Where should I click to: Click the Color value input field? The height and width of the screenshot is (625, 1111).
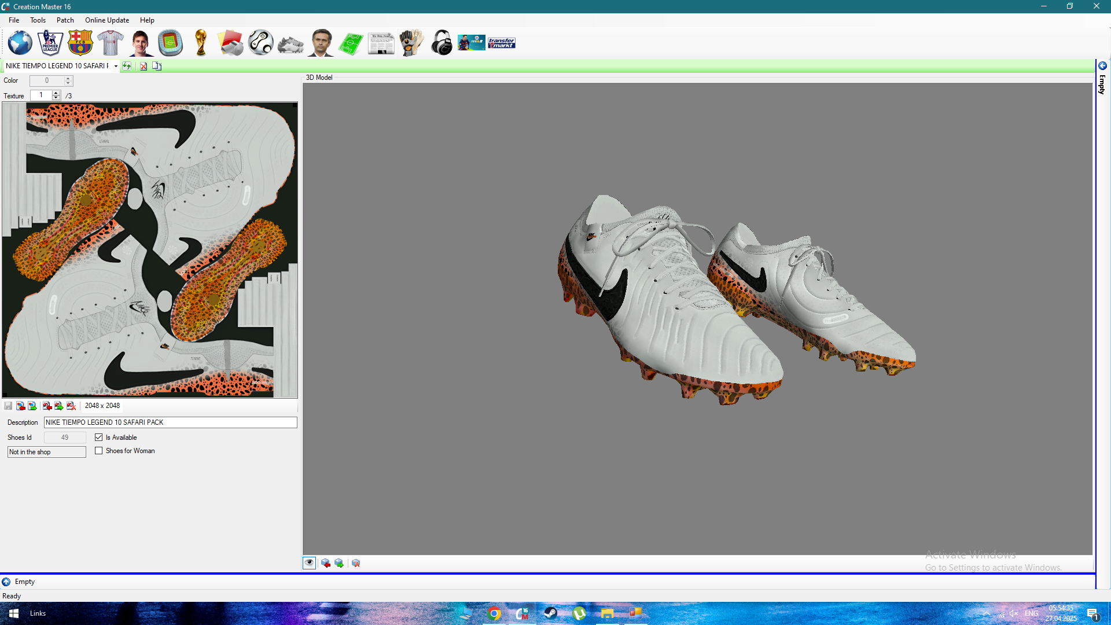tap(47, 81)
